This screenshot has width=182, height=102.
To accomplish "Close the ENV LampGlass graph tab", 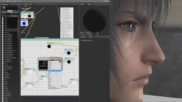I will 33,4.
